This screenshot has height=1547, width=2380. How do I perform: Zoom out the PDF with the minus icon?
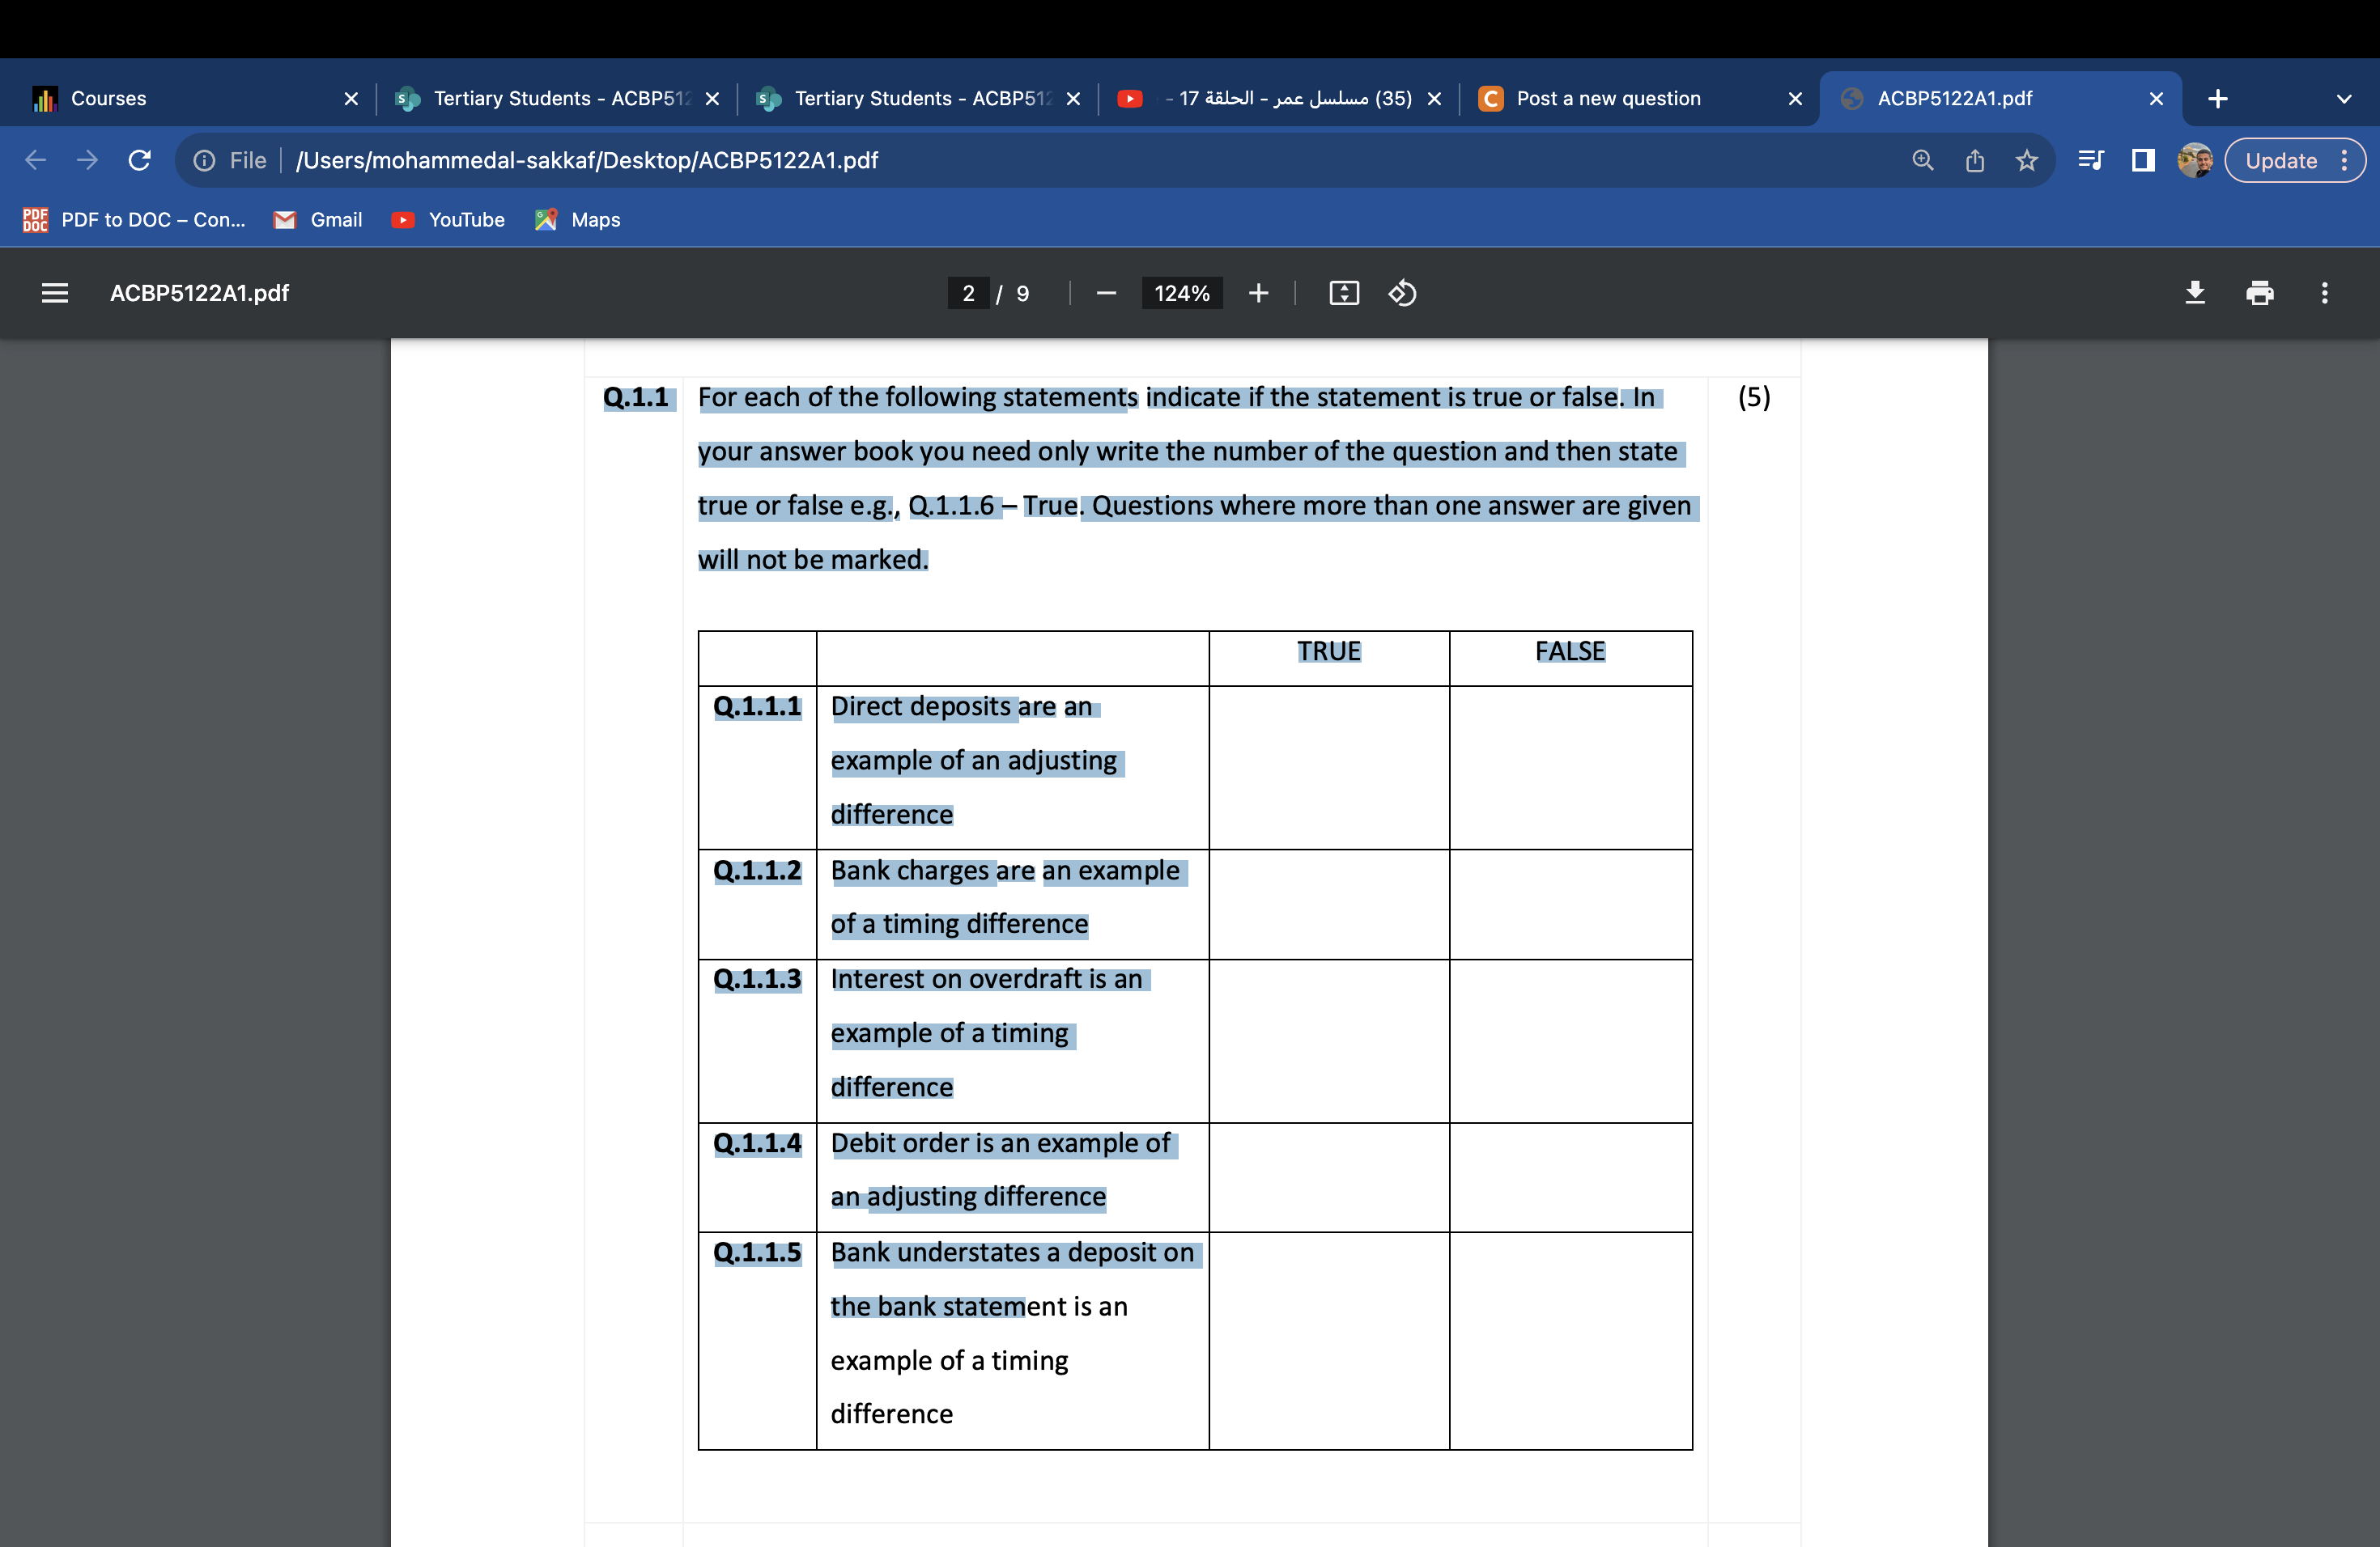pos(1106,293)
